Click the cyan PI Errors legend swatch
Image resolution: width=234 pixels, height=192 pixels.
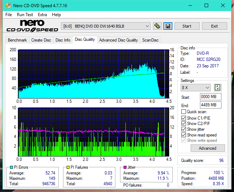coord(11,167)
